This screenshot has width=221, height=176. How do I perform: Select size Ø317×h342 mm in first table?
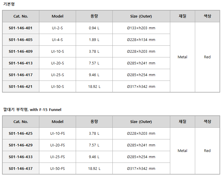point(141,86)
